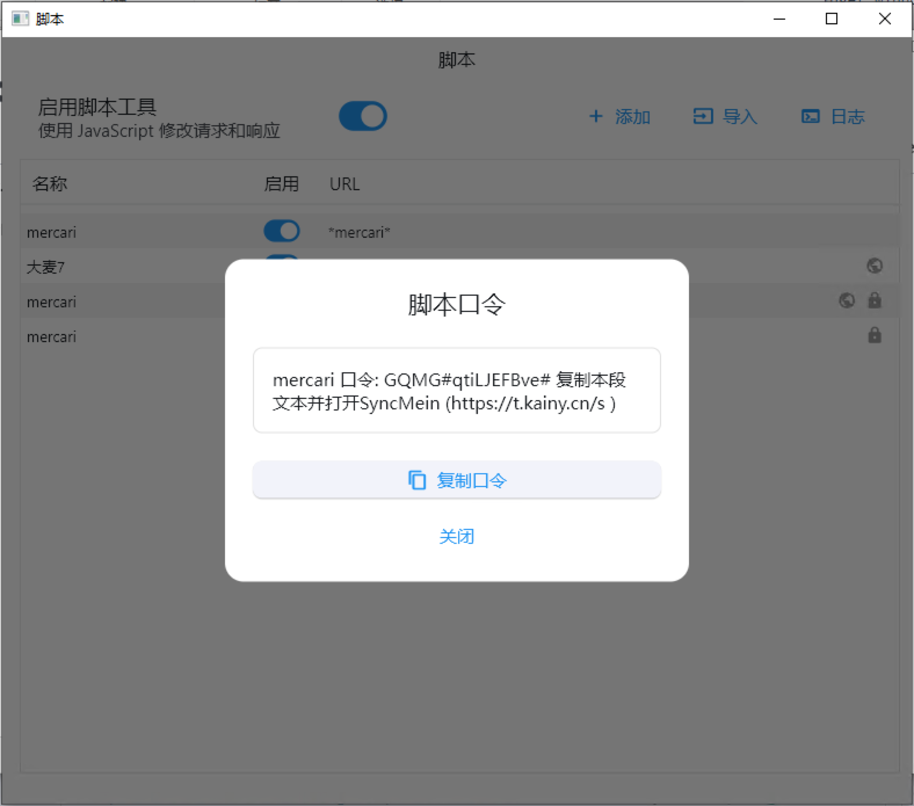Click the terminal icon beside 日志
The width and height of the screenshot is (914, 806).
click(810, 116)
